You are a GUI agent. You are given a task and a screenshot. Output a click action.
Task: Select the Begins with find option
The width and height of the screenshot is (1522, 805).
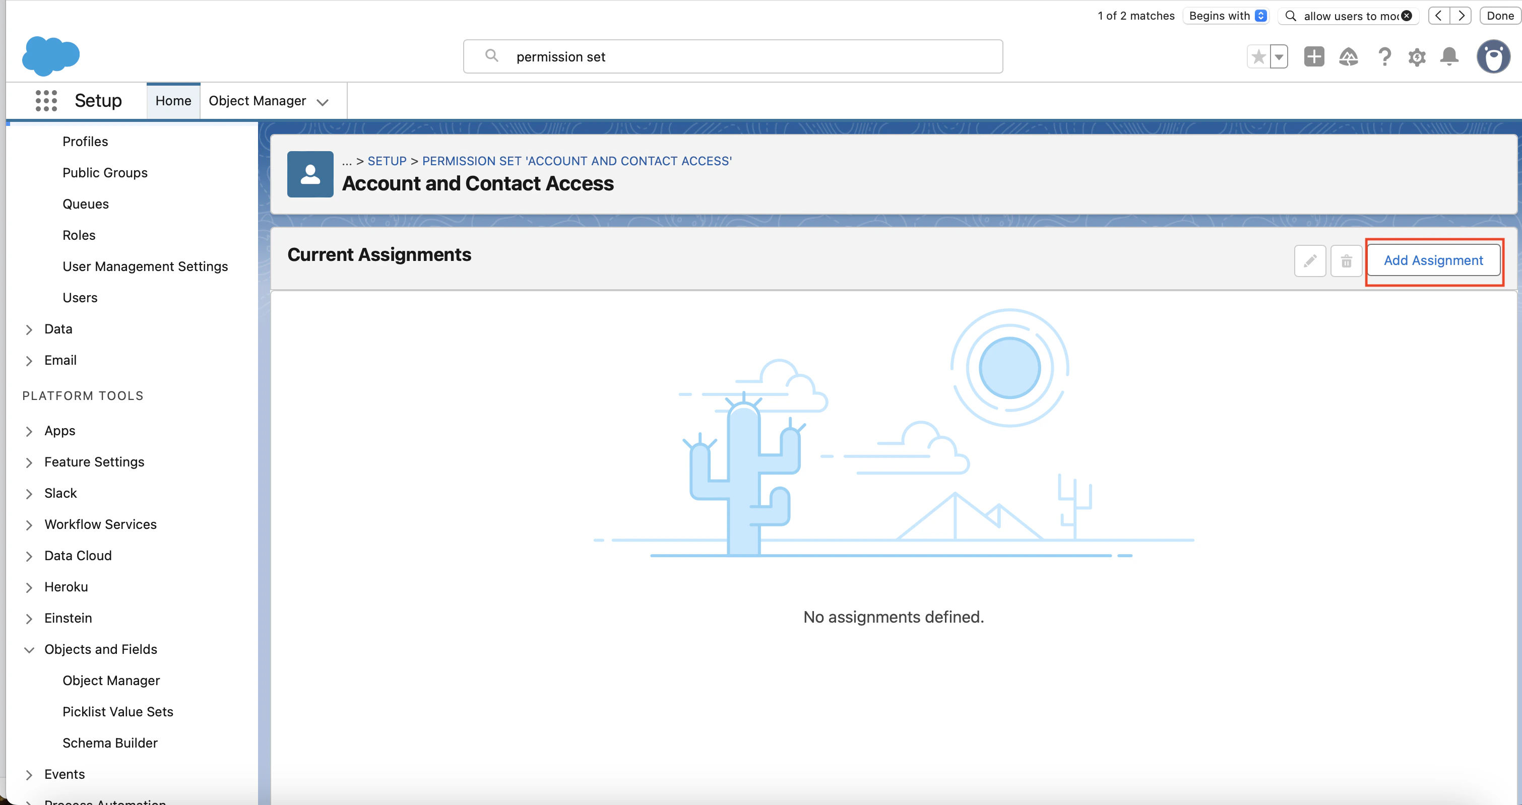(x=1227, y=16)
